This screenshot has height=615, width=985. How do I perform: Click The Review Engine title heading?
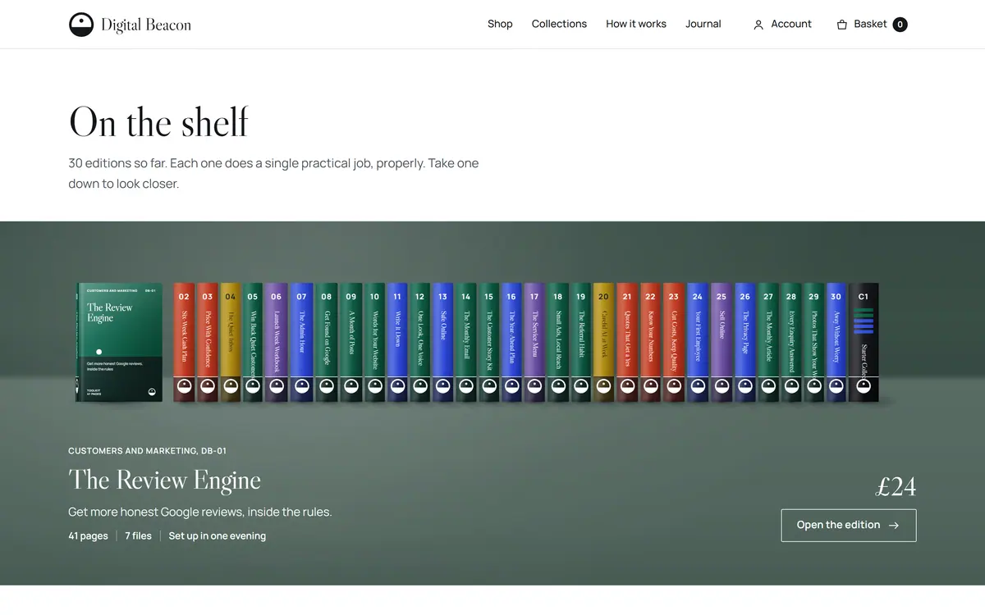click(x=164, y=481)
